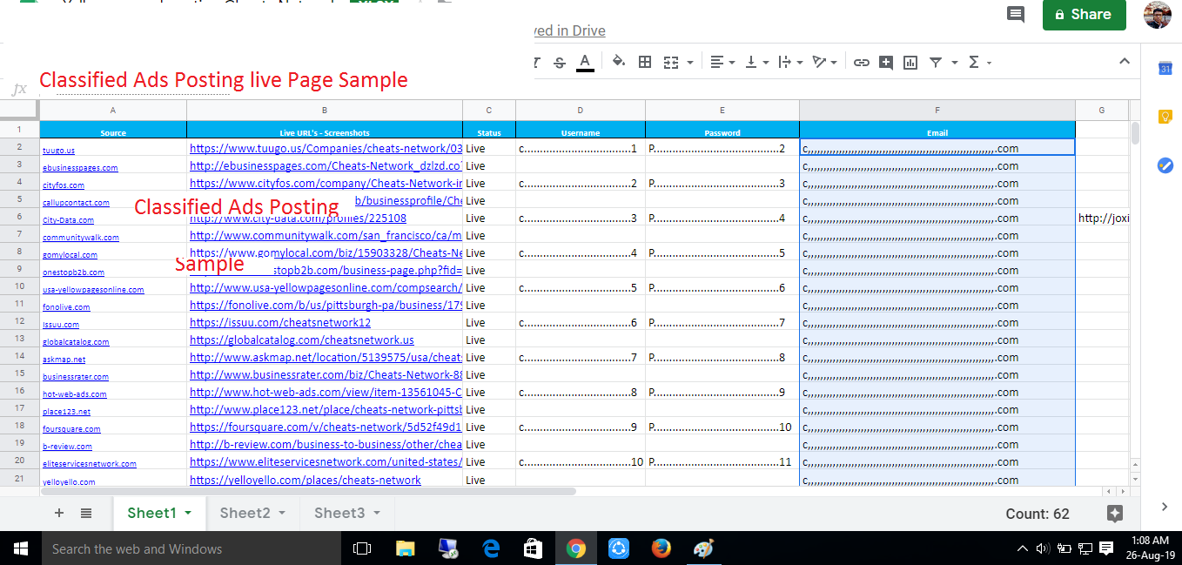Select the fill color tool
Viewport: 1182px width, 565px height.
618,62
